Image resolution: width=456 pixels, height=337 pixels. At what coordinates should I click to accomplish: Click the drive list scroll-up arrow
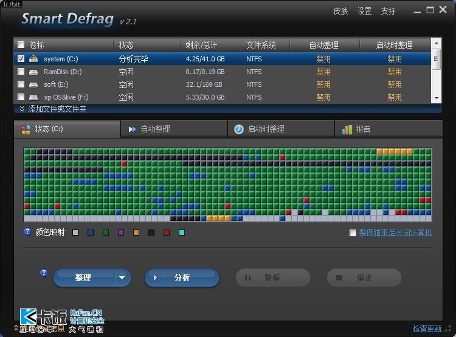coord(436,43)
